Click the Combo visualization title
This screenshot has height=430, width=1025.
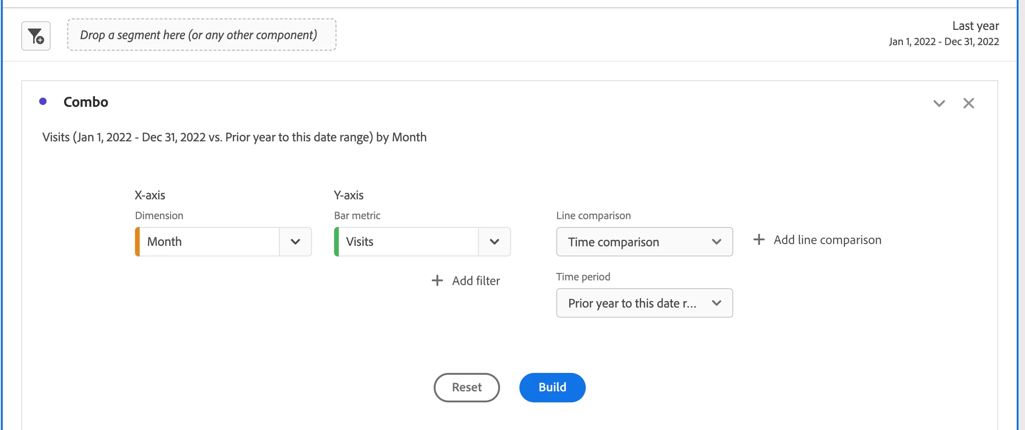(x=86, y=102)
